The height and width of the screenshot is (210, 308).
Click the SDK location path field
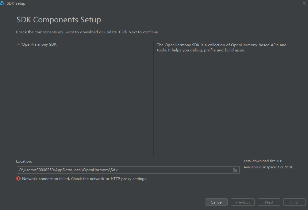[x=128, y=170]
